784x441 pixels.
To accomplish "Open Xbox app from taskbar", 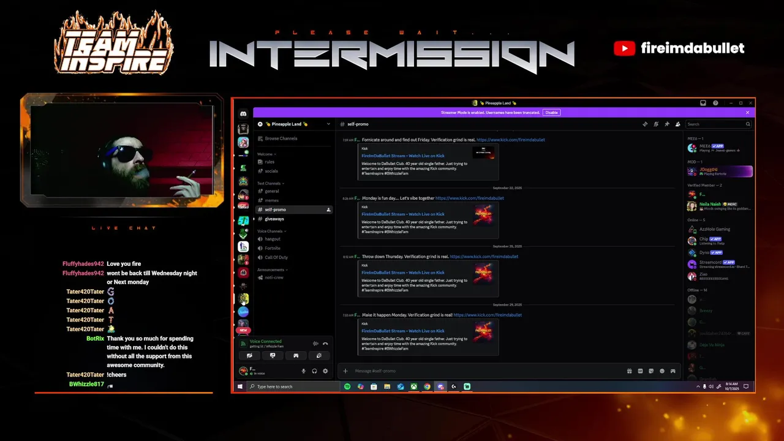I will 414,386.
